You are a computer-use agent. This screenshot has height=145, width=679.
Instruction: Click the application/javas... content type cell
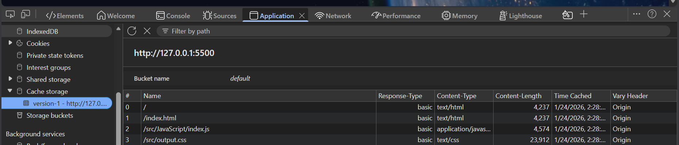tap(464, 129)
